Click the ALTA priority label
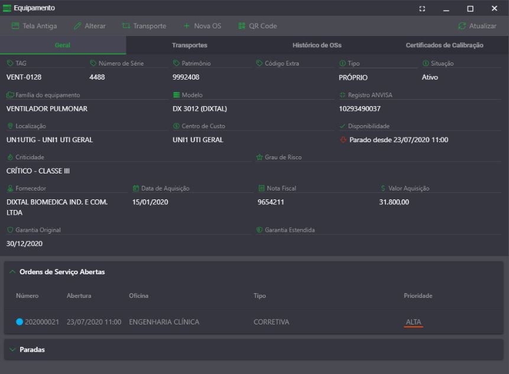 (413, 322)
